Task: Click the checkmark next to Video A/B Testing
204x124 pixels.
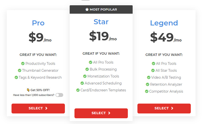Action: [148, 78]
